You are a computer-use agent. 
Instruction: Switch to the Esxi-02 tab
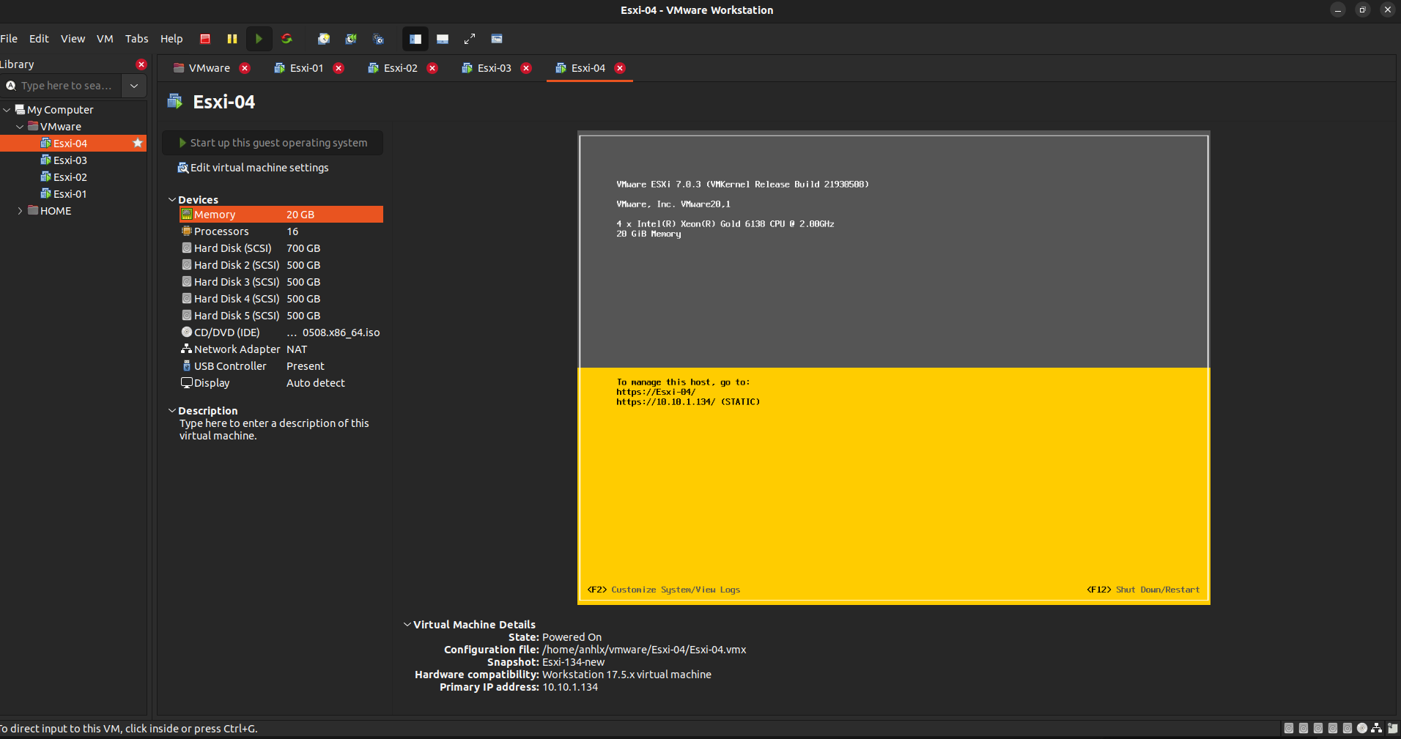pos(400,68)
